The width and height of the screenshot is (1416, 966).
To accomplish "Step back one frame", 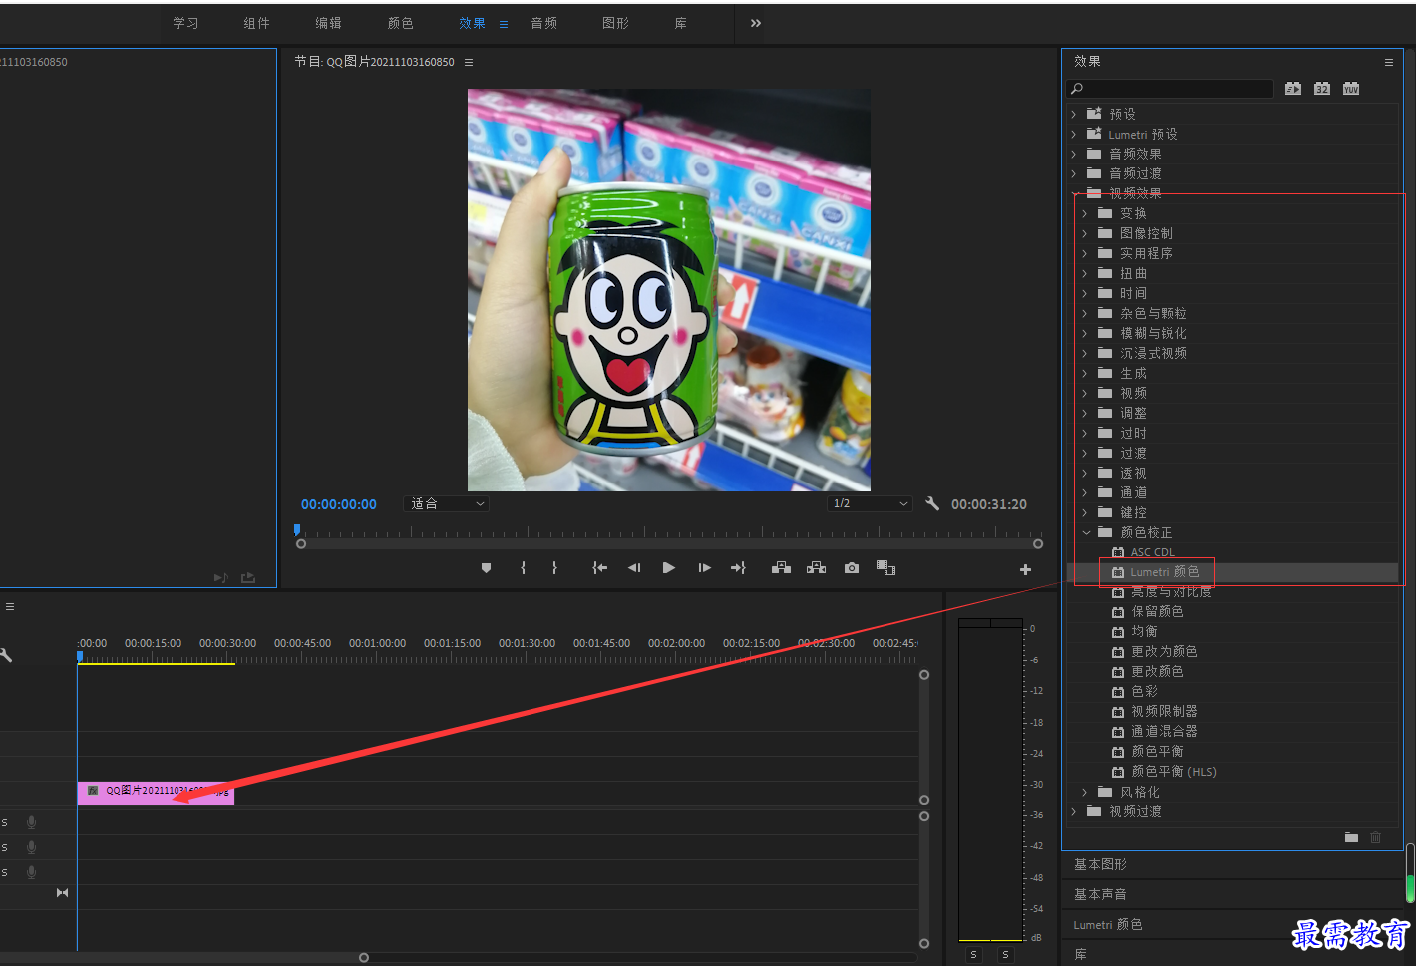I will [x=634, y=568].
